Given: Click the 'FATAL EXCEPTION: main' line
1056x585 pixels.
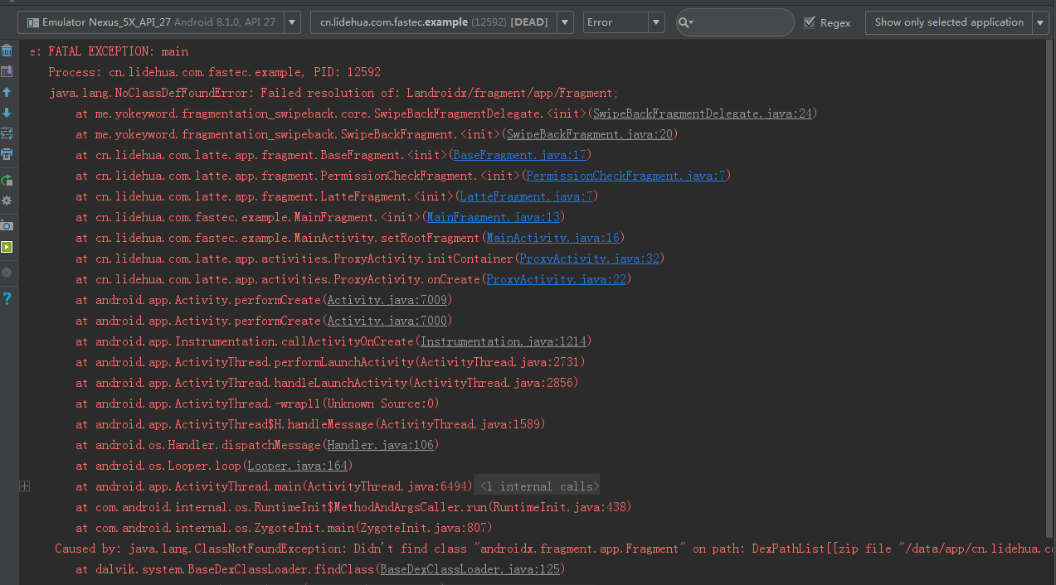Looking at the screenshot, I should (x=109, y=51).
